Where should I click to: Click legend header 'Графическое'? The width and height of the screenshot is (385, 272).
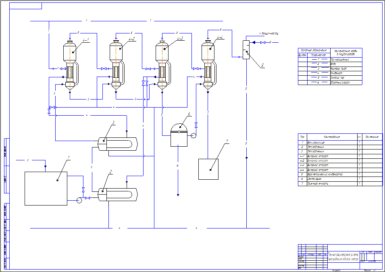(318, 55)
